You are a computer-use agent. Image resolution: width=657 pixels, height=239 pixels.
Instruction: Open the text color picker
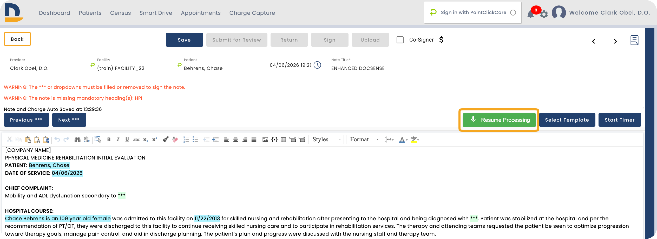(403, 140)
